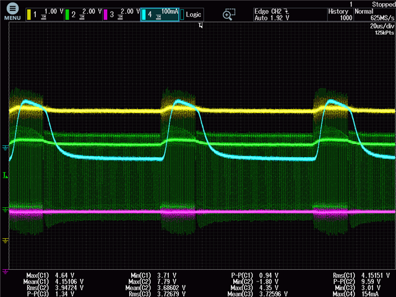The image size is (396, 297).
Task: Click P-P(C2) 9.59 V measurement
Action: click(357, 282)
